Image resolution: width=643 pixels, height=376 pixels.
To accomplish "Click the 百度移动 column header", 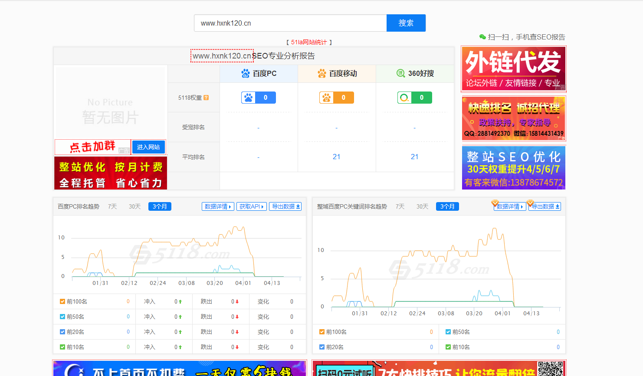I will coord(337,73).
